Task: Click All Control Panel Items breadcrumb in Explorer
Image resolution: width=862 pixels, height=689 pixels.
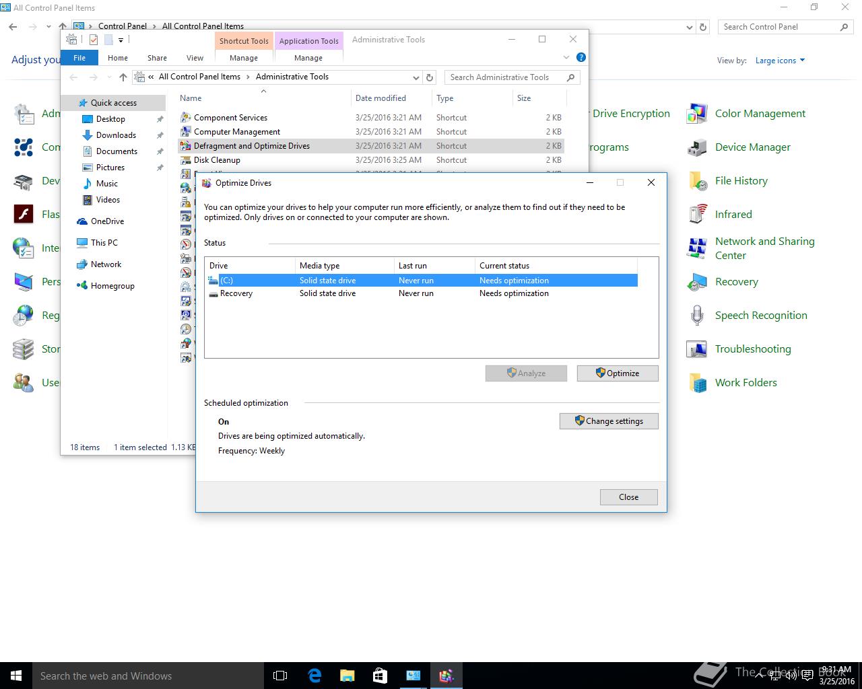Action: 199,77
